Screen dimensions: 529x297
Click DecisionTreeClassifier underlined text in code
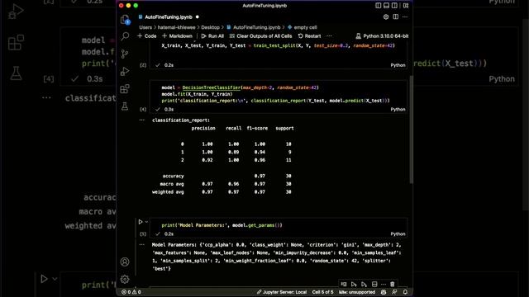click(x=212, y=87)
